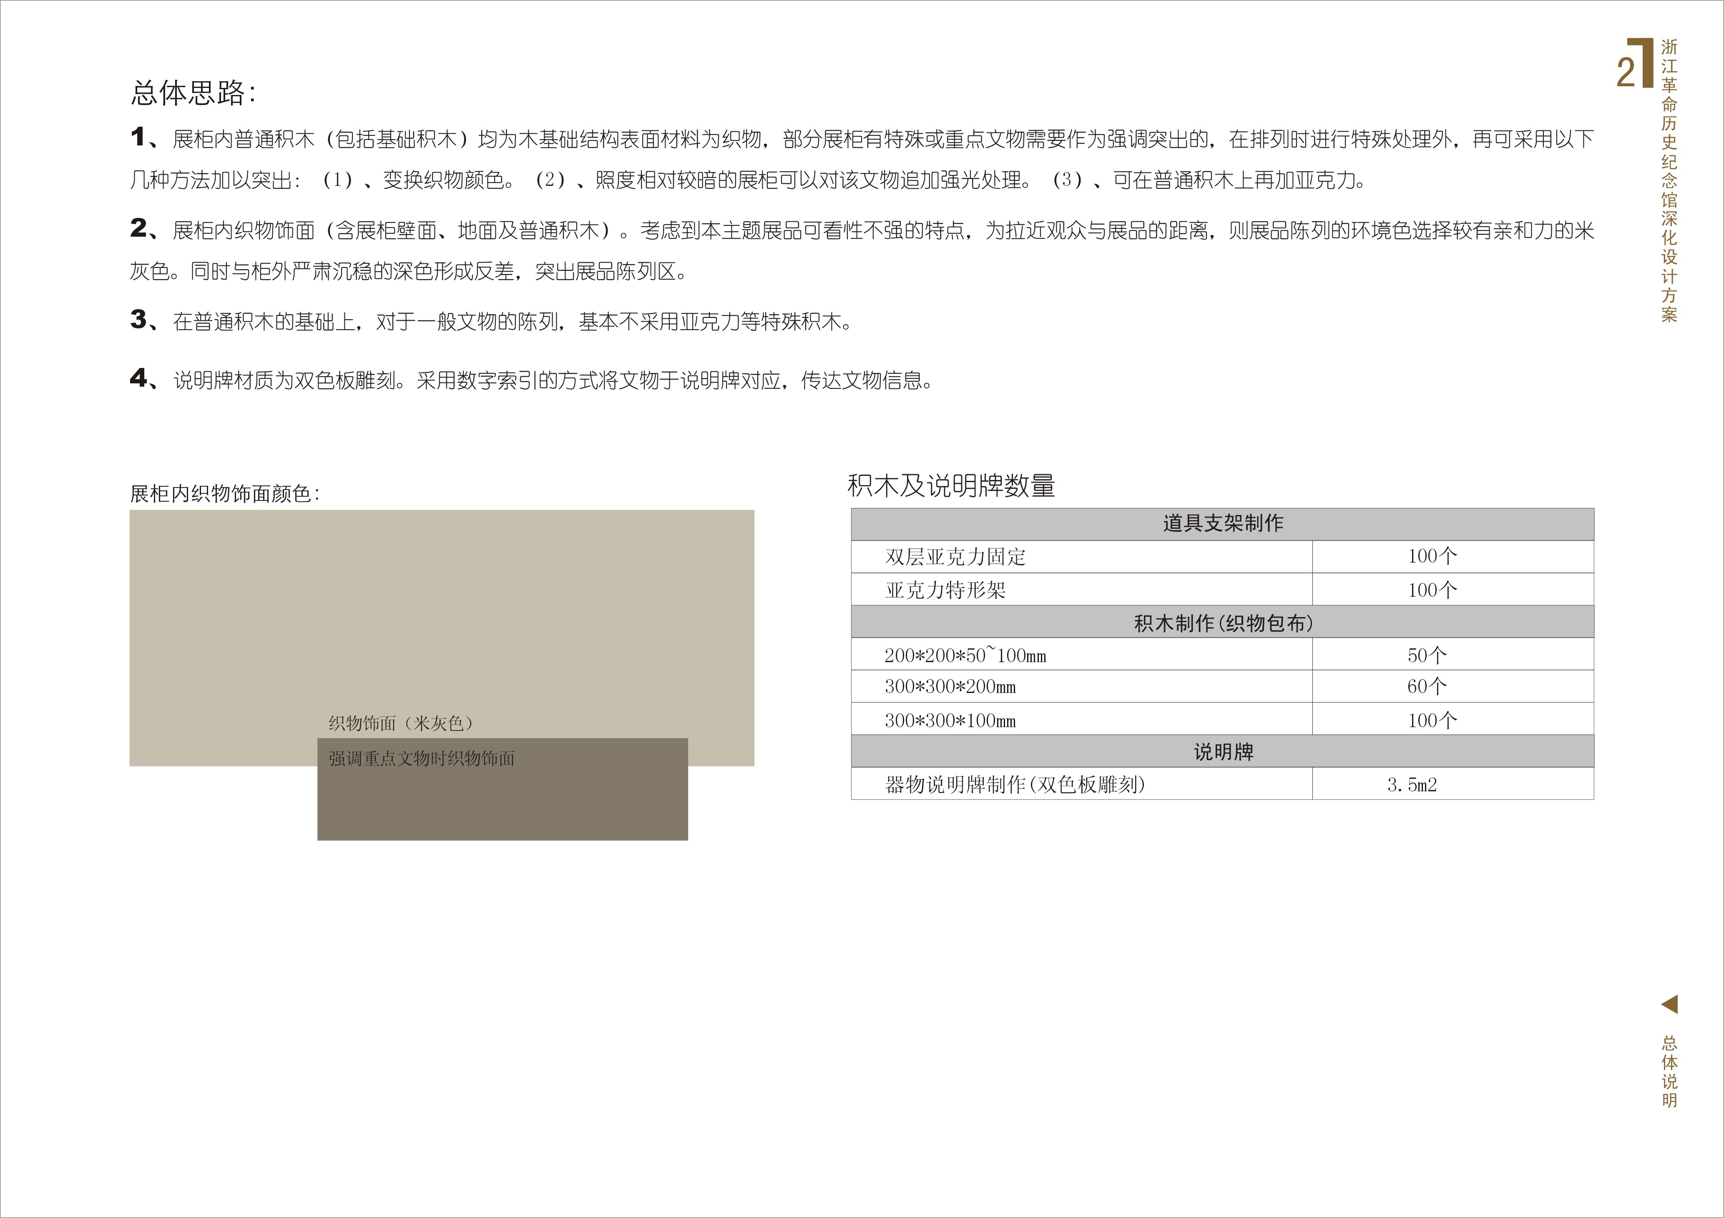
Task: Click the 300*300*200mm row label
Action: pyautogui.click(x=950, y=687)
